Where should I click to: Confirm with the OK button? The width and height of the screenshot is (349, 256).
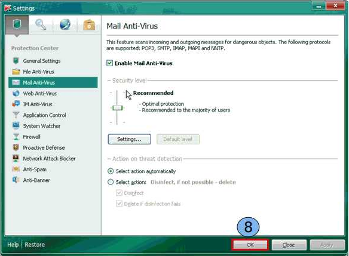click(x=250, y=245)
